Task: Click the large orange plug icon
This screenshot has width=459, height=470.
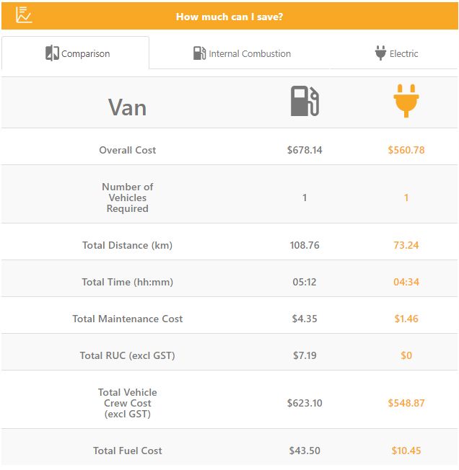Action: [406, 101]
